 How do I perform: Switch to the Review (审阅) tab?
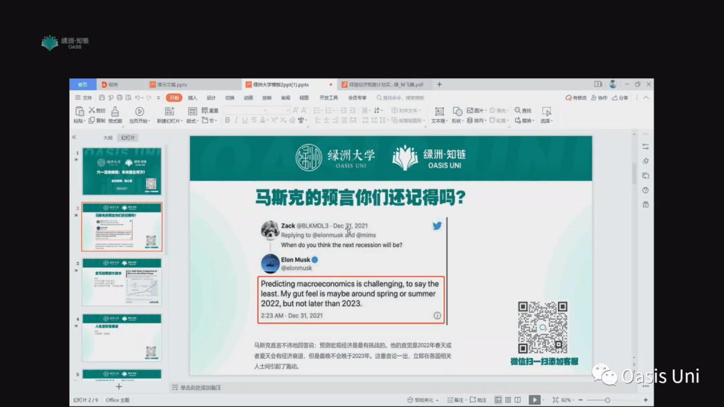[x=286, y=98]
